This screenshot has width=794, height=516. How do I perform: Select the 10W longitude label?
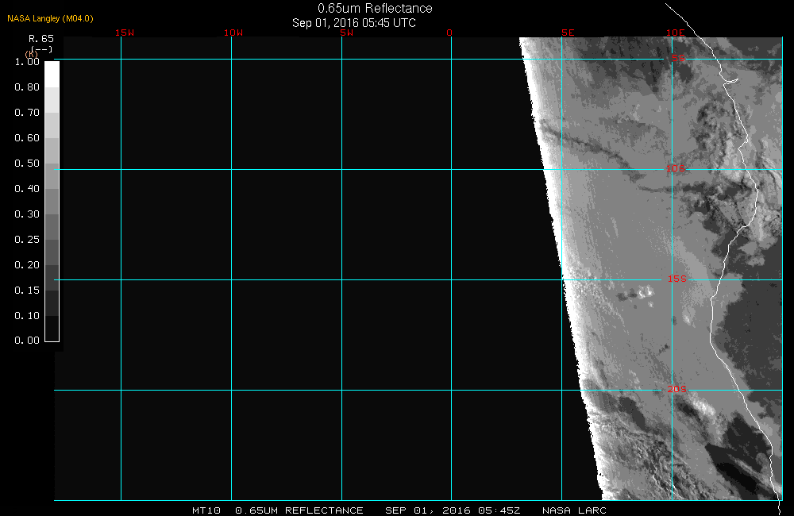click(x=233, y=33)
